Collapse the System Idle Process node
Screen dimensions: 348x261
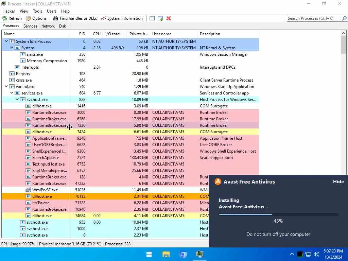point(6,41)
